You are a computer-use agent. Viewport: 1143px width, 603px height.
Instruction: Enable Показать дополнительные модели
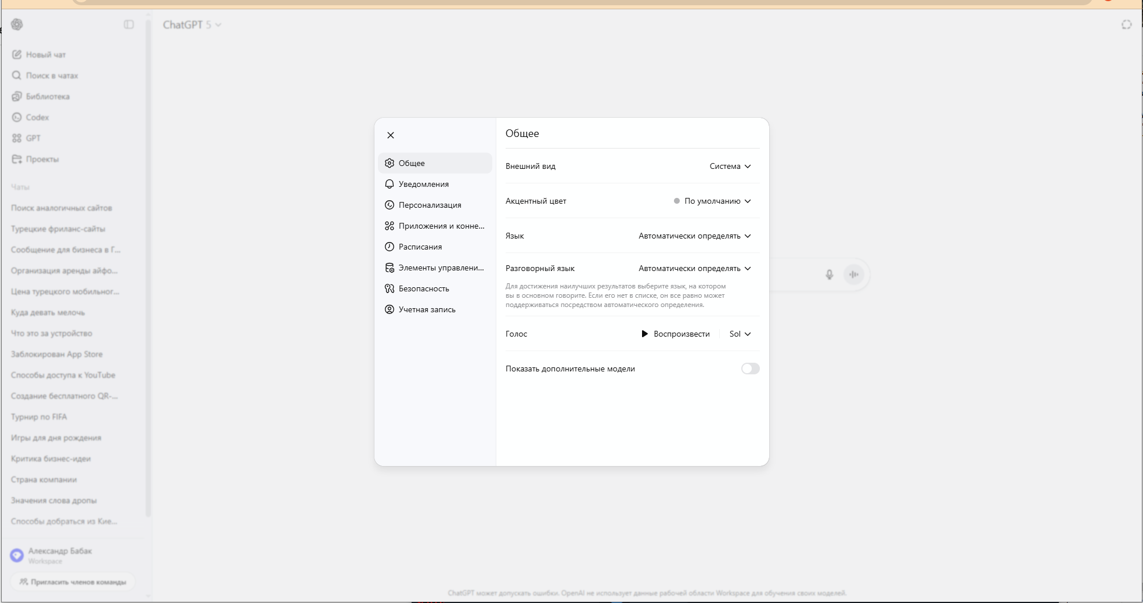click(750, 369)
